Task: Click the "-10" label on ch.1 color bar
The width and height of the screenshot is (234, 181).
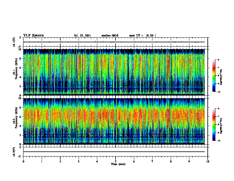Action: click(218, 92)
